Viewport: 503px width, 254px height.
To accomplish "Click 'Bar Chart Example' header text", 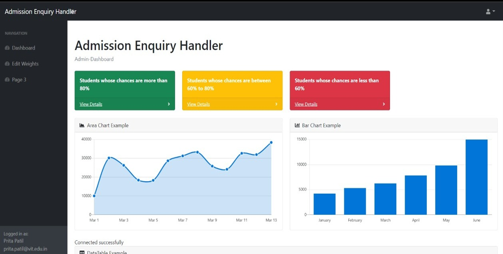I will pos(321,125).
